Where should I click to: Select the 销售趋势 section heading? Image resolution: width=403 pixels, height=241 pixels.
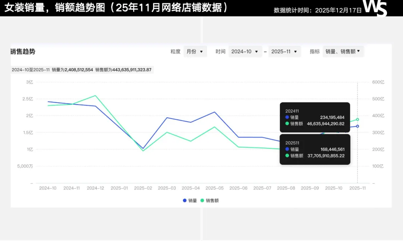tap(23, 52)
